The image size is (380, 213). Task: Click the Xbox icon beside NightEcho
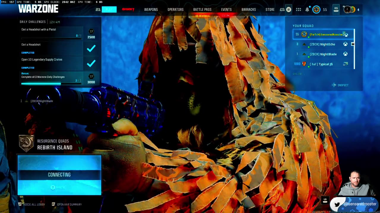[345, 44]
